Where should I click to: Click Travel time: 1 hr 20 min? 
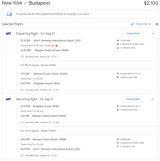point(32,111)
